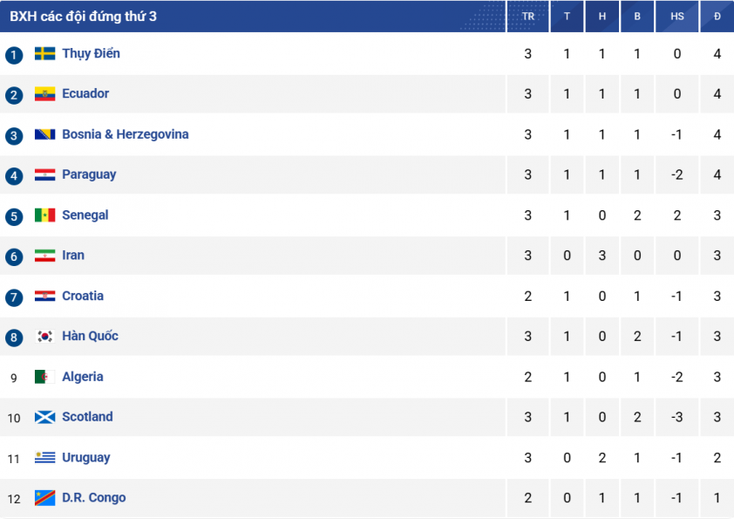The image size is (734, 519).
Task: Select the TR column header
Action: (x=527, y=17)
